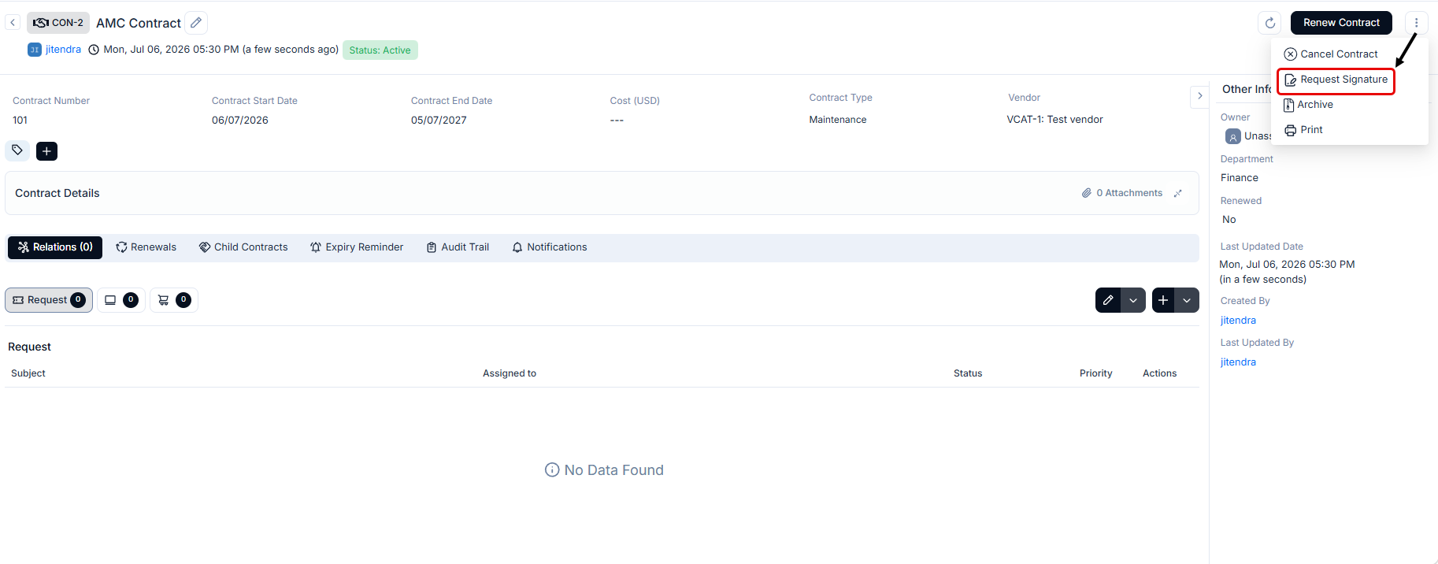Open the Renewals tab
1438x564 pixels.
pos(146,247)
